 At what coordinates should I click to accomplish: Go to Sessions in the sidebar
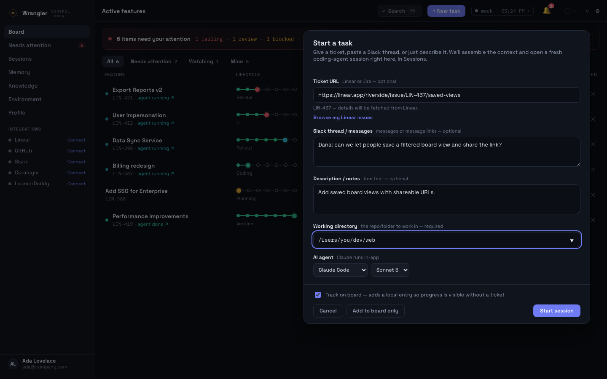pos(47,59)
